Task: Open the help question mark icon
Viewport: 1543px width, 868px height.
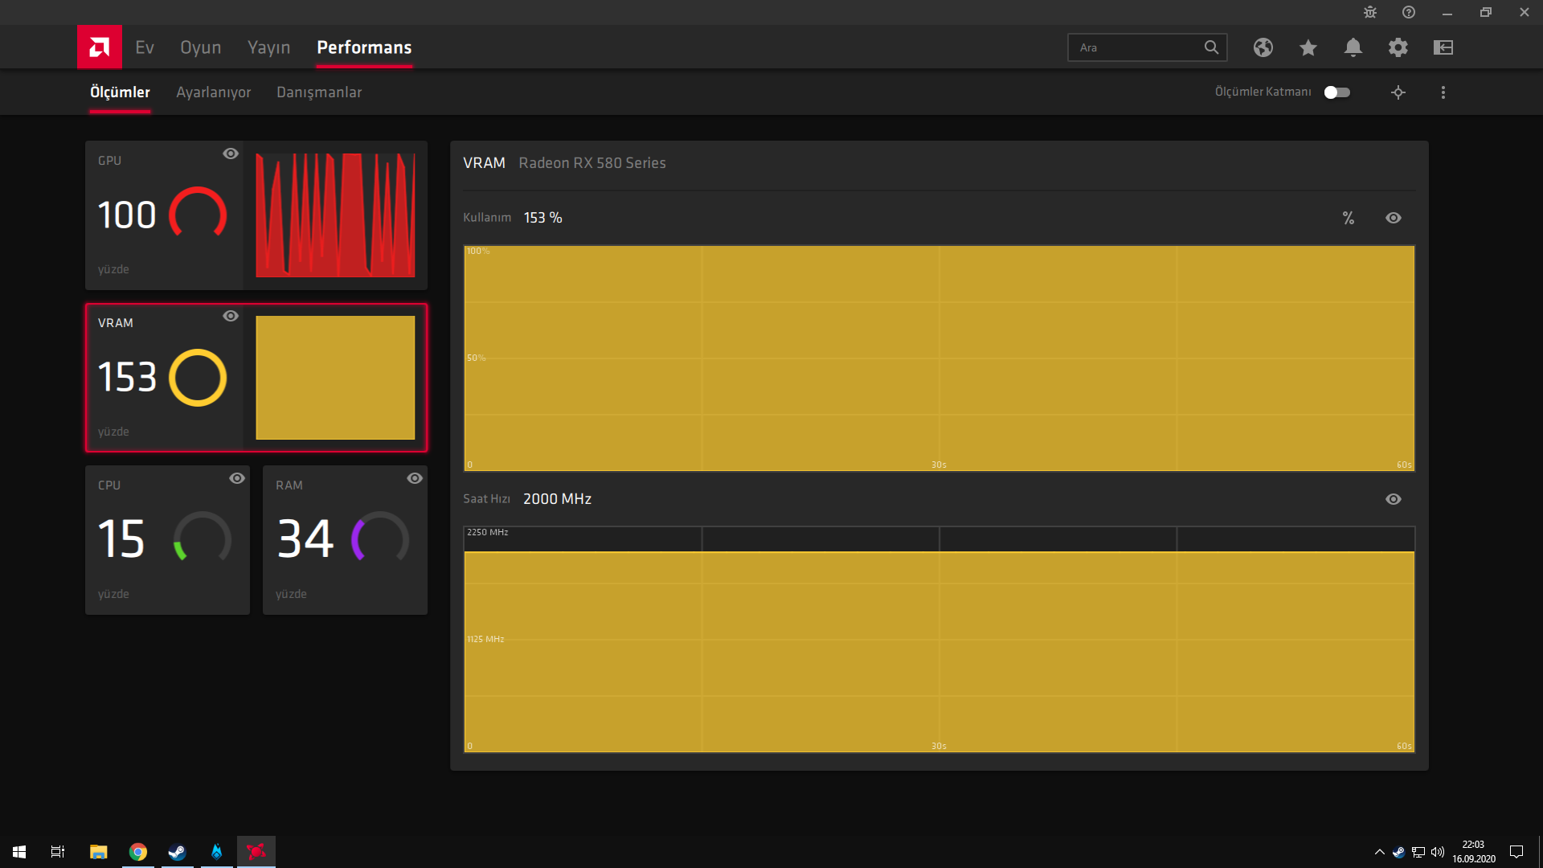Action: pos(1409,12)
